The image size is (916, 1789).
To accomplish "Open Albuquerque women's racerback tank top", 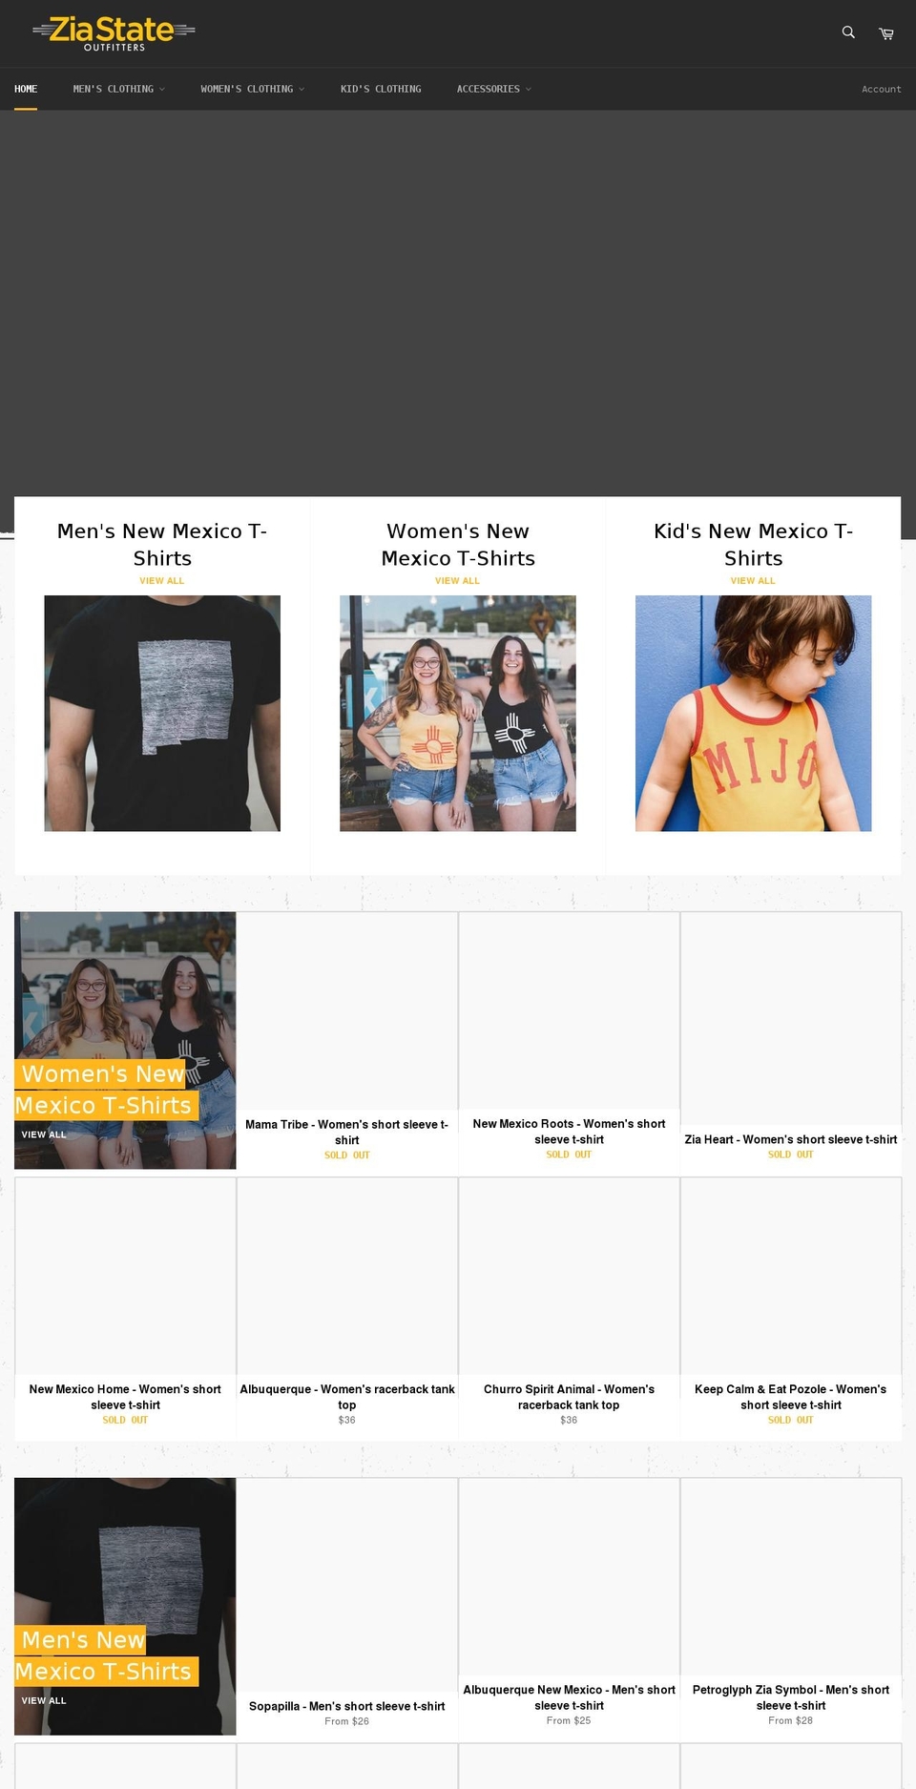I will 347,1397.
